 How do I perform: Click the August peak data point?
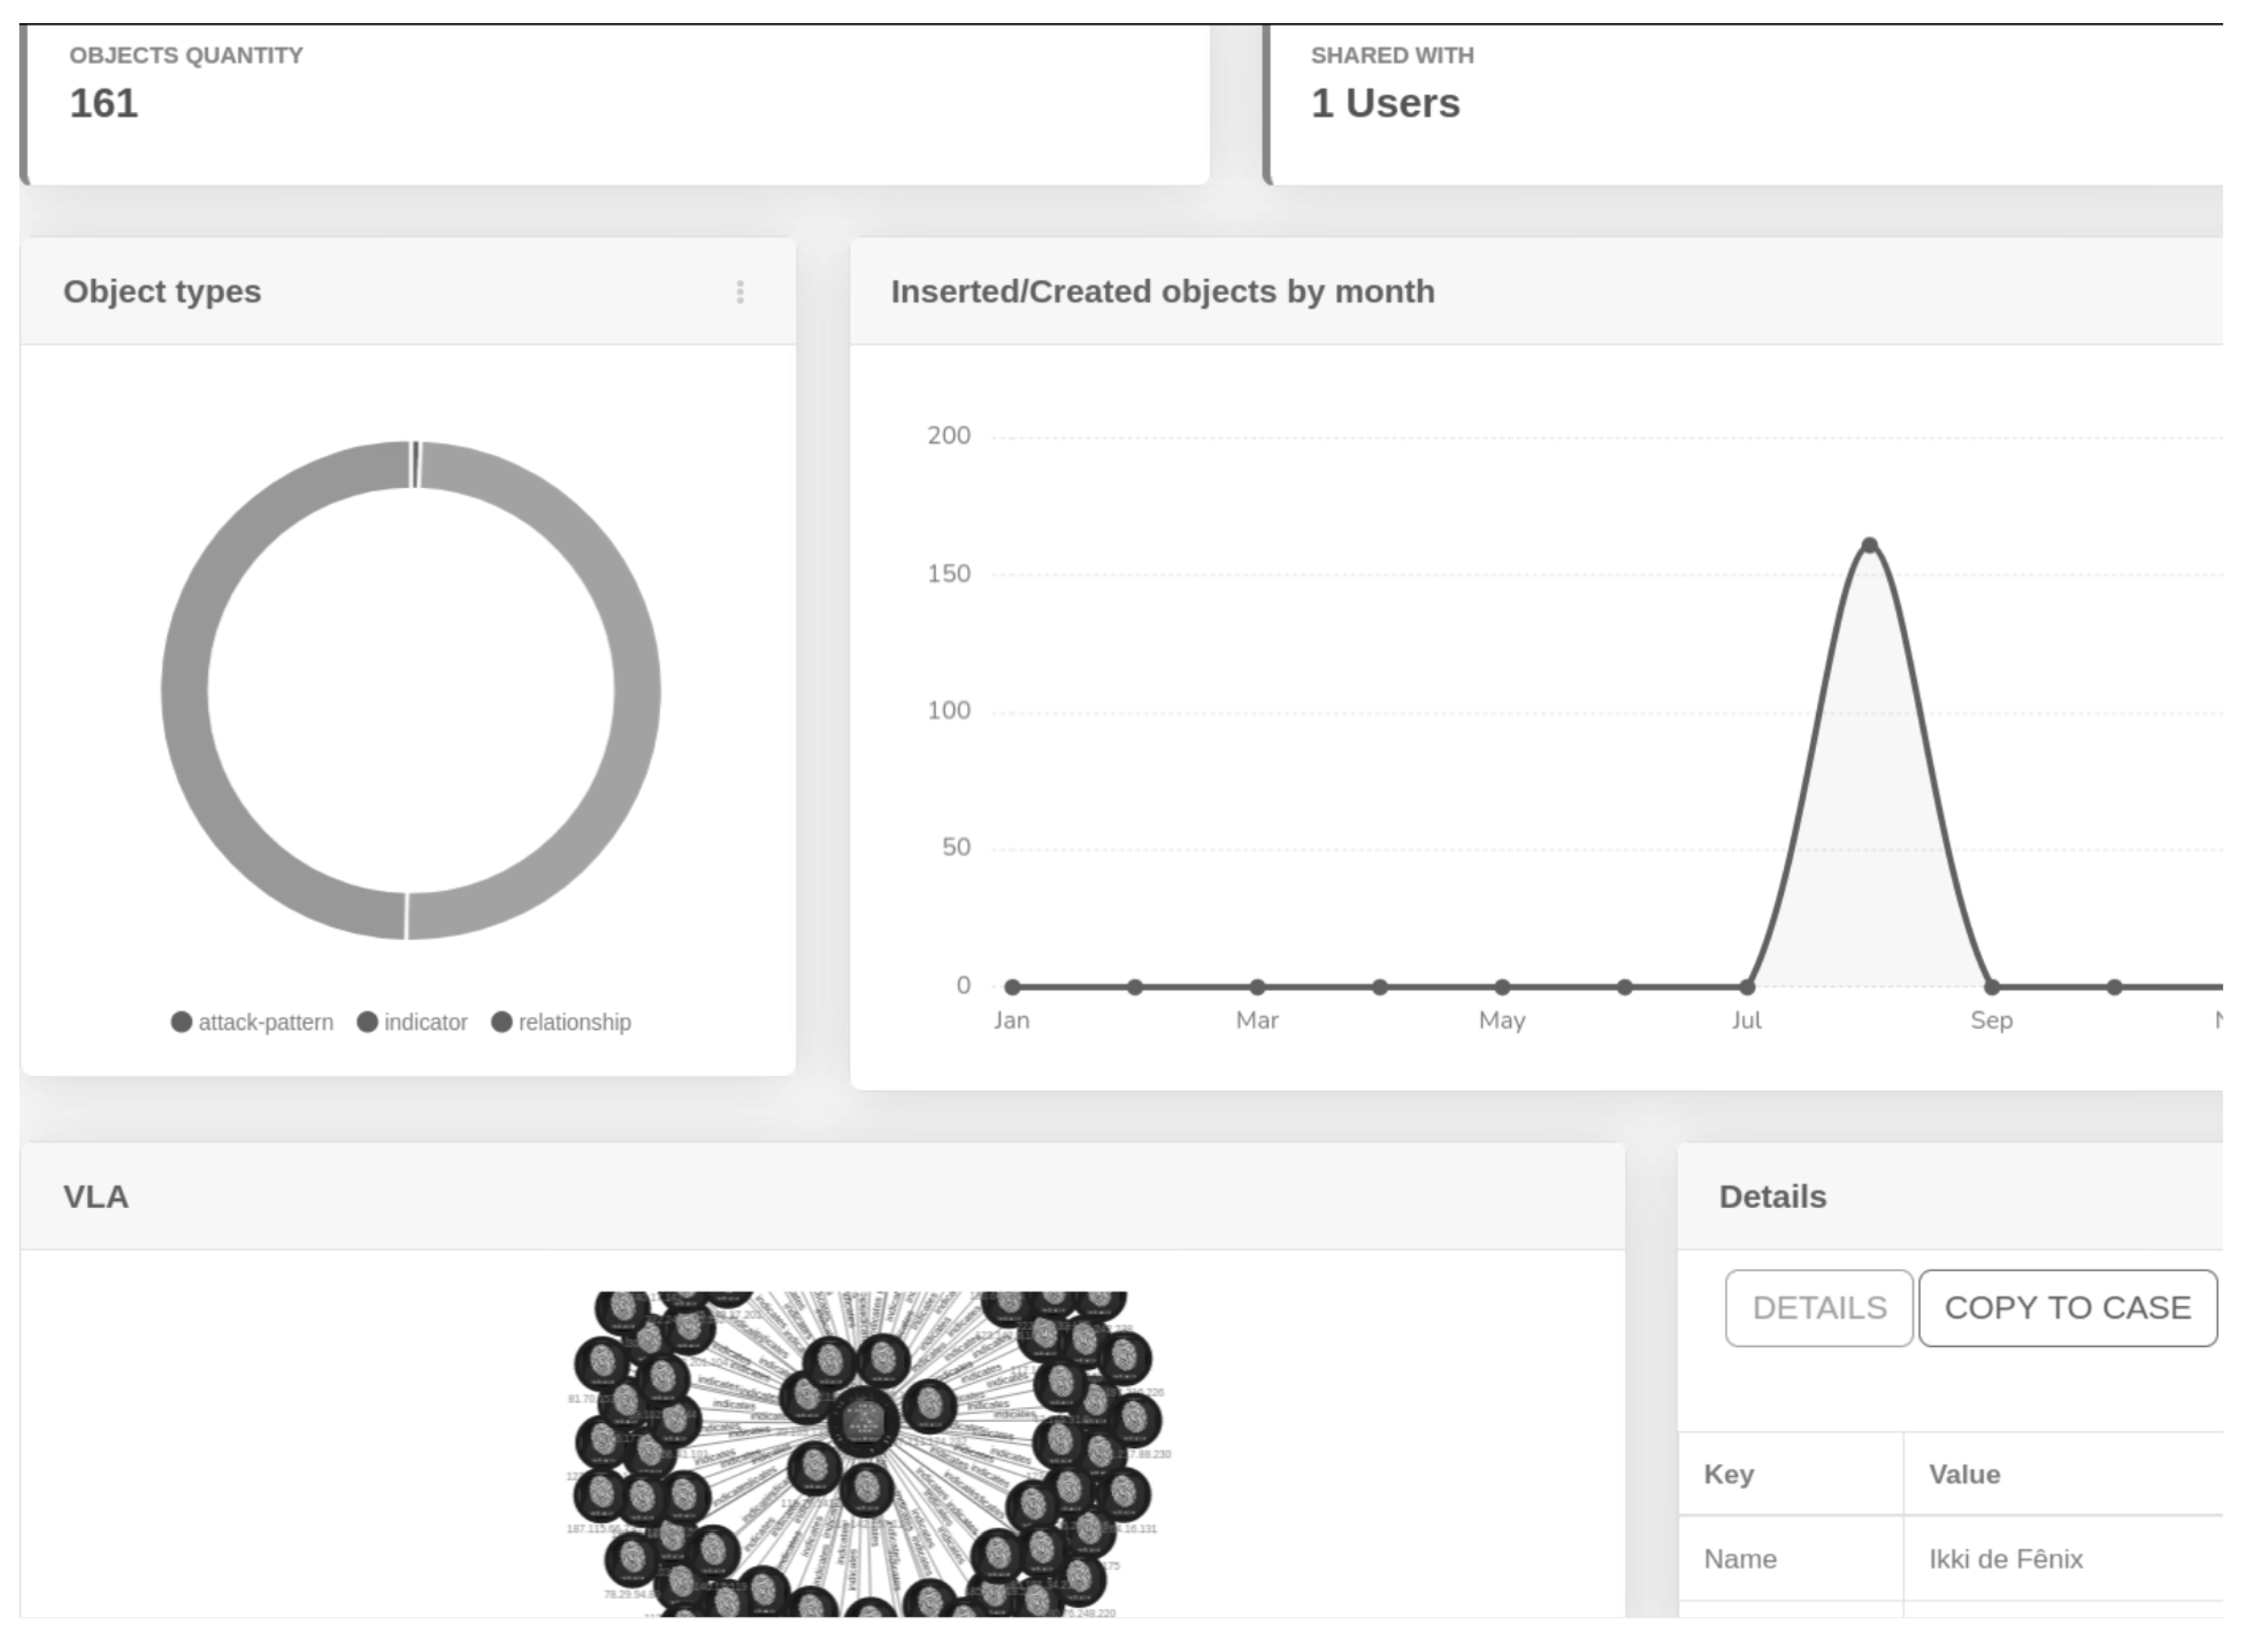pos(1869,546)
